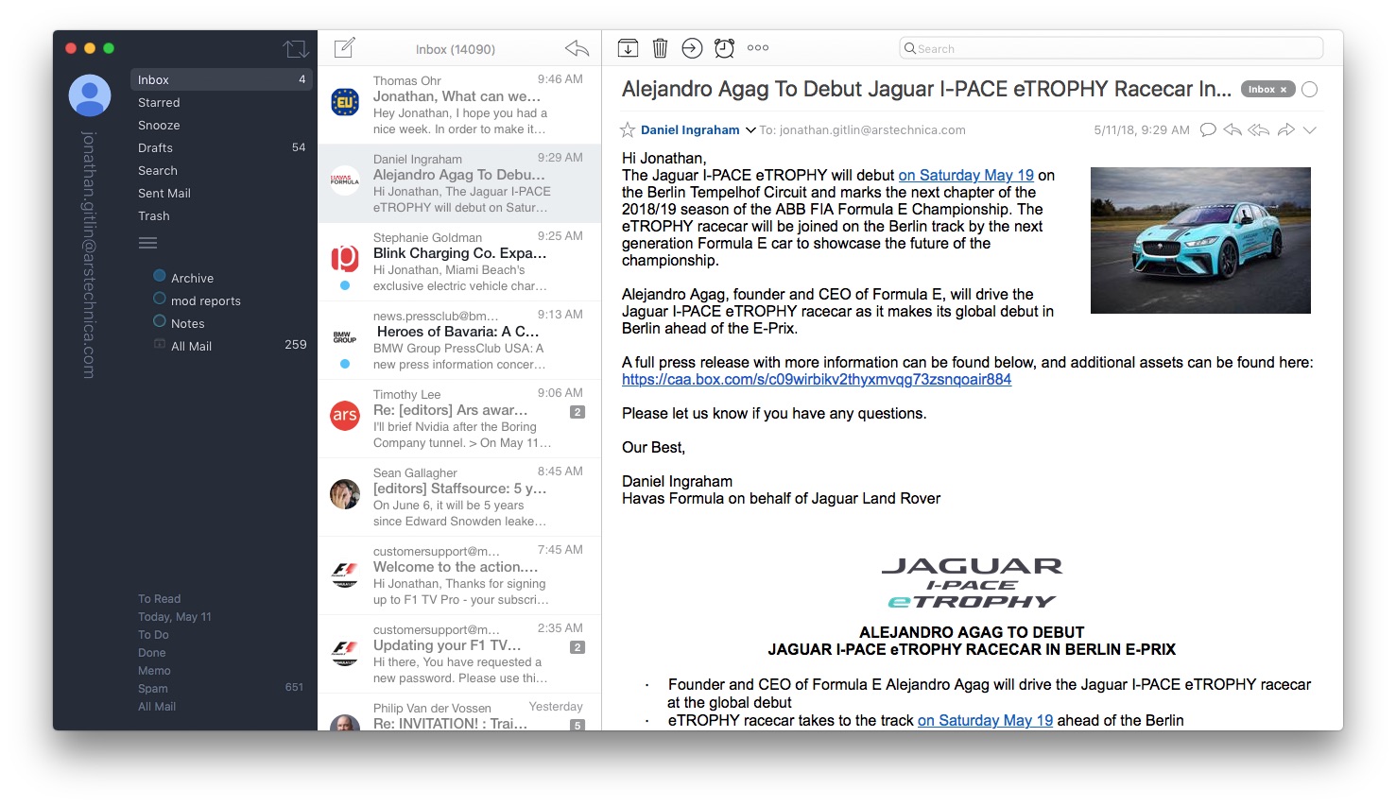Remove the Inbox tag via its x
This screenshot has width=1396, height=806.
[1283, 89]
